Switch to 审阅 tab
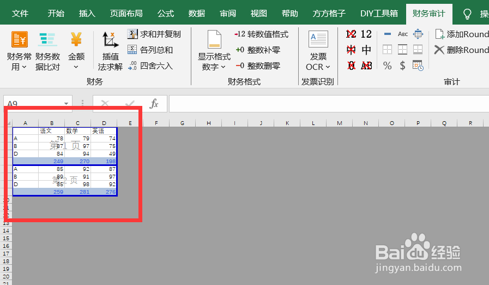Image resolution: width=489 pixels, height=285 pixels. click(228, 14)
